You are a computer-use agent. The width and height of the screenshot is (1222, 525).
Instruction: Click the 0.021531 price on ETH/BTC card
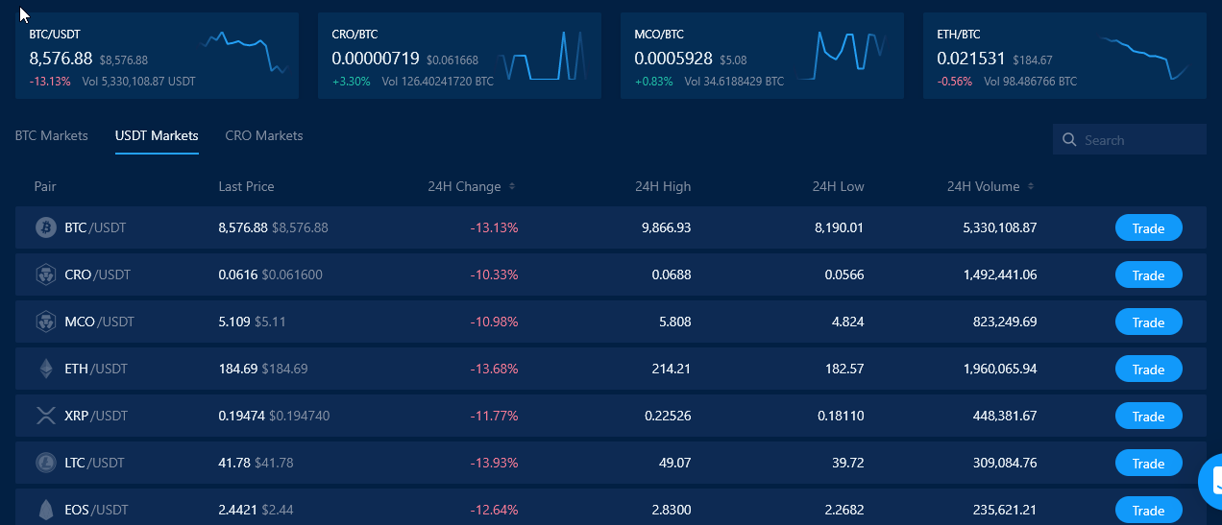pyautogui.click(x=971, y=59)
